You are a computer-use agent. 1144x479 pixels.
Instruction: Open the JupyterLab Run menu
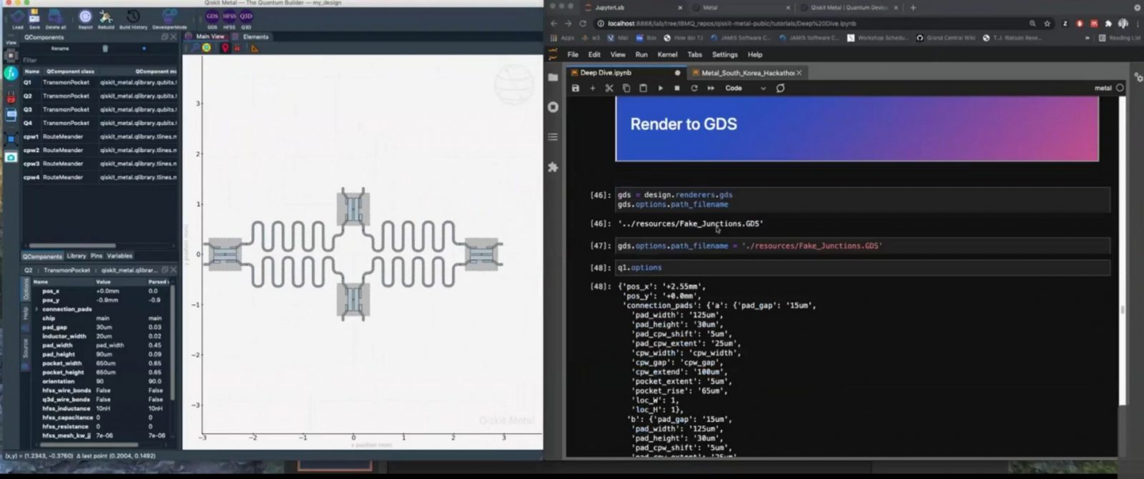[641, 54]
